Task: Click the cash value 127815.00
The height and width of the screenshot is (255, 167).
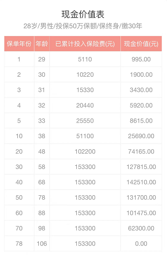Action: click(141, 167)
